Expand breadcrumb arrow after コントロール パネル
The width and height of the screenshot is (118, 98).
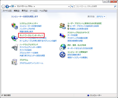[34, 6]
